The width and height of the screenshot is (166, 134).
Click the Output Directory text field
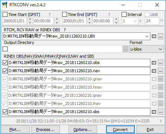[65, 49]
